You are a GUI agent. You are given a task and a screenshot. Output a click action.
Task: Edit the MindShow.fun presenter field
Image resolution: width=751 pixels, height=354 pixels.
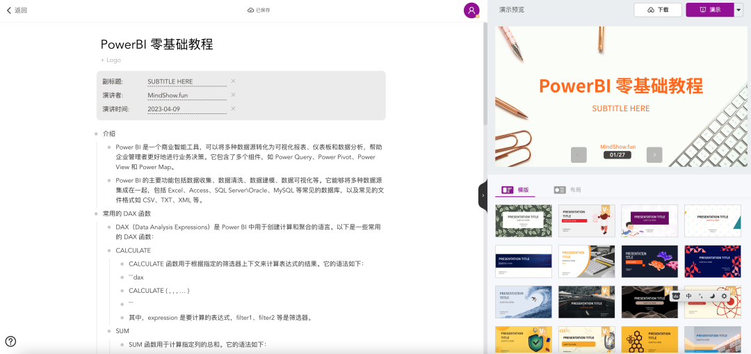click(x=187, y=95)
